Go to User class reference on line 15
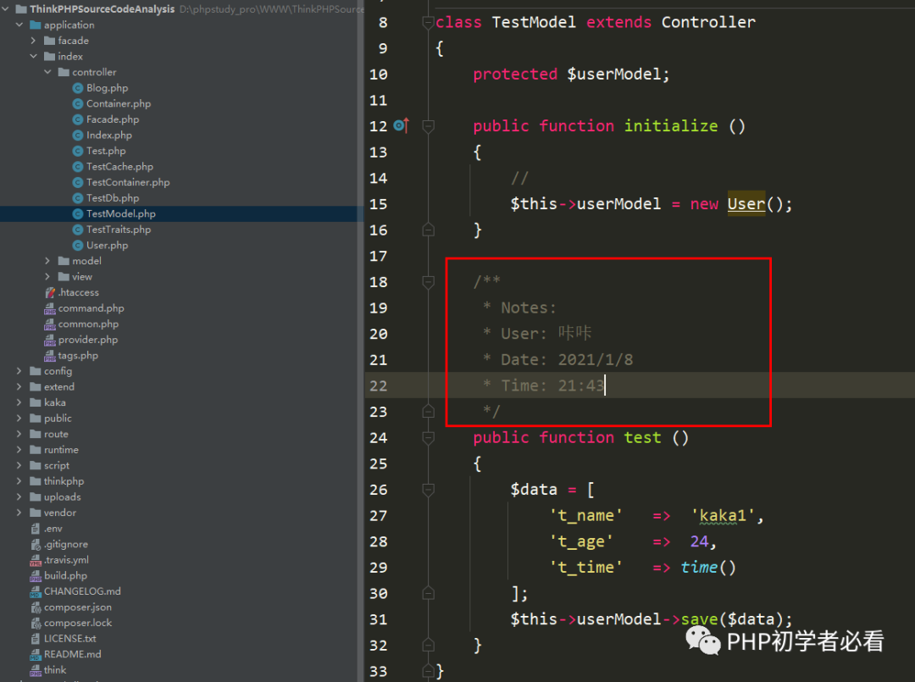This screenshot has height=682, width=915. [746, 204]
